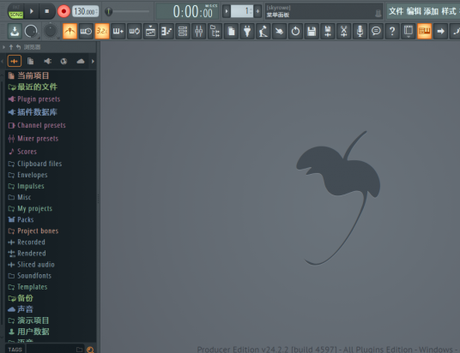Expand Plugin presets in browser
The height and width of the screenshot is (353, 460).
coord(34,99)
